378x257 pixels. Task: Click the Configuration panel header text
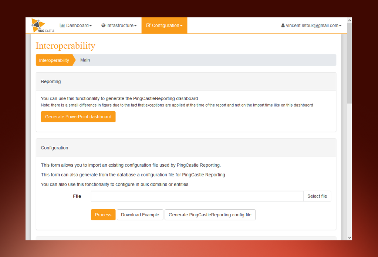(54, 148)
